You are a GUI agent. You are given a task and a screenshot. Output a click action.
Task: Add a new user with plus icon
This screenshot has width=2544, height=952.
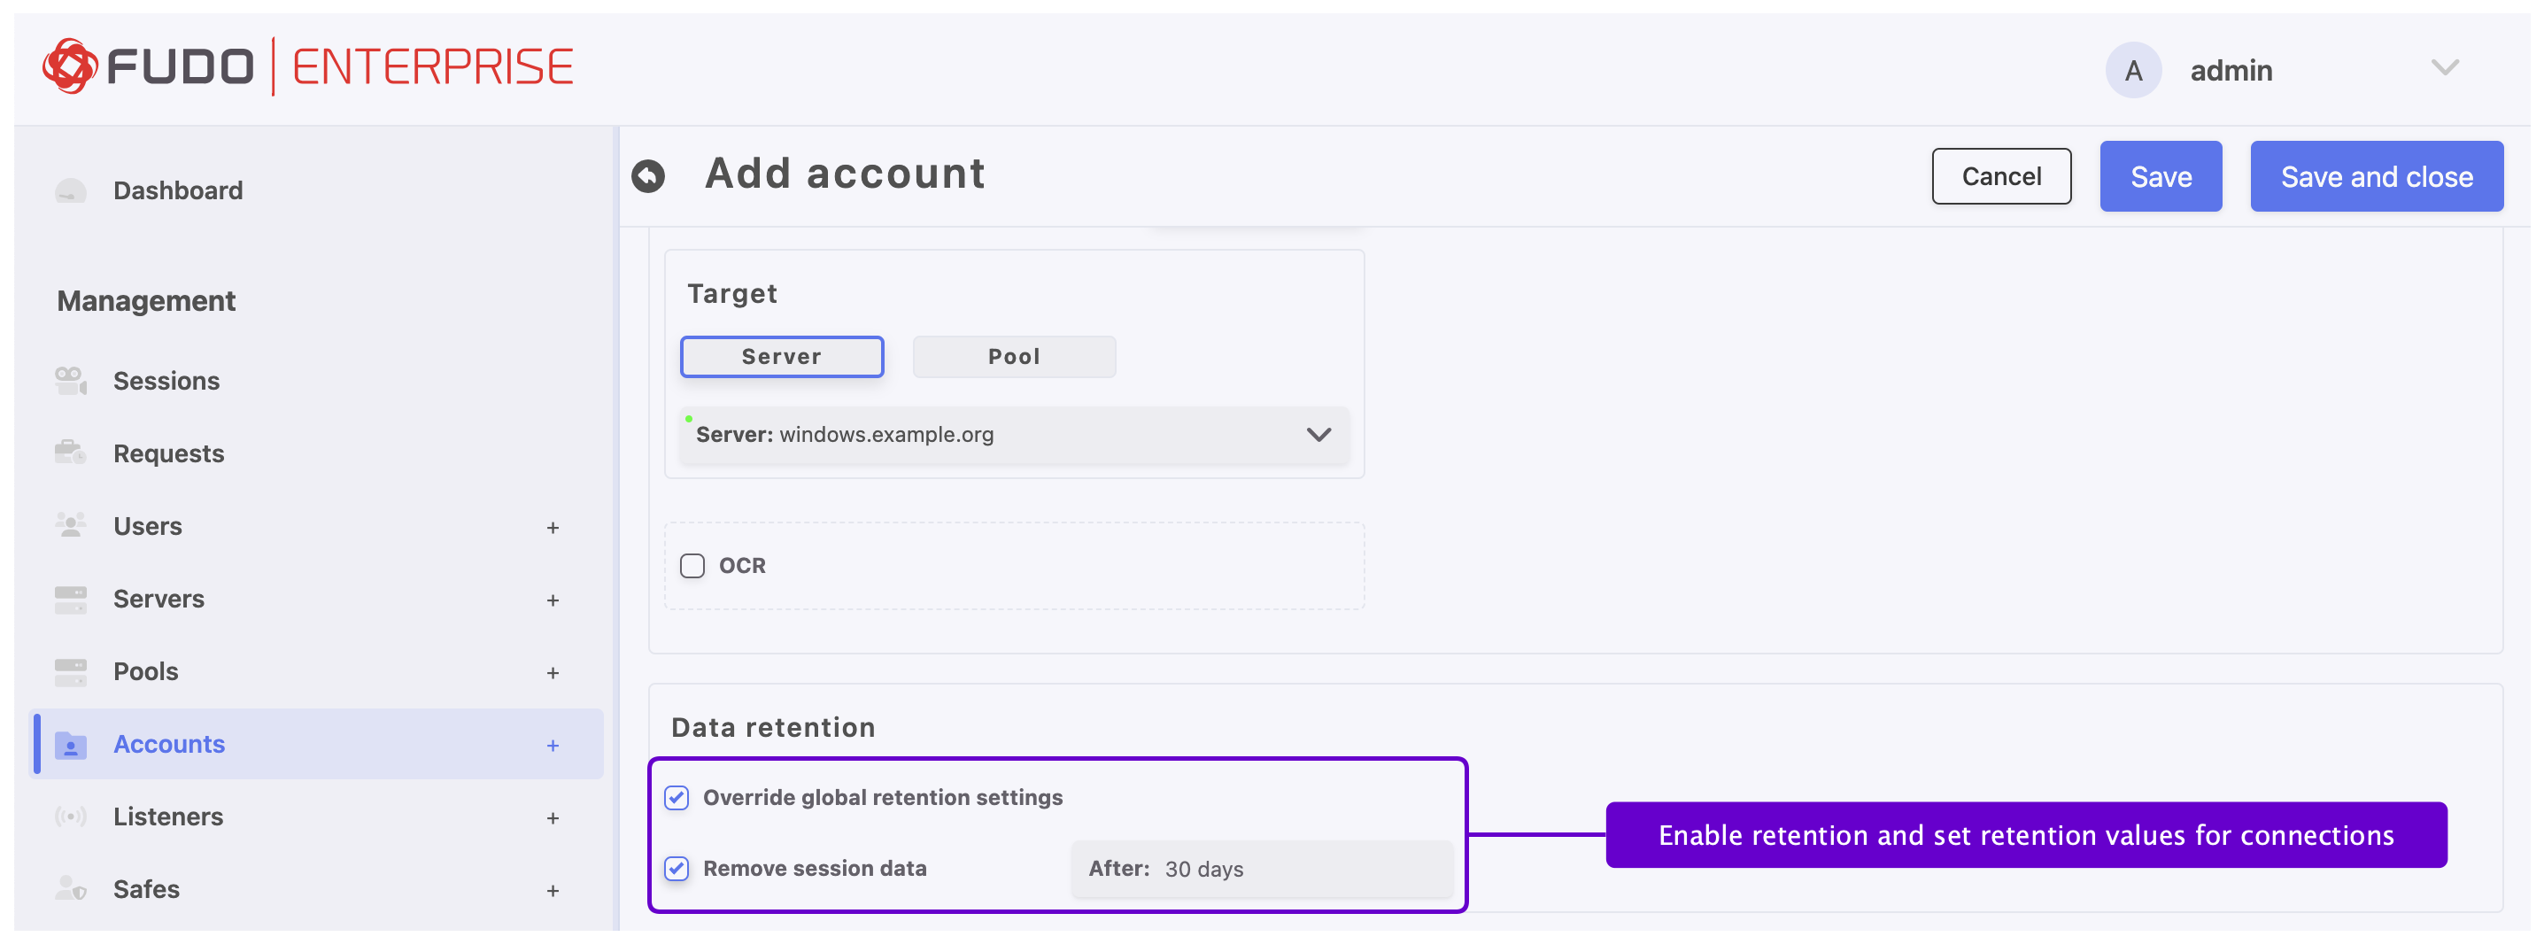pos(553,527)
